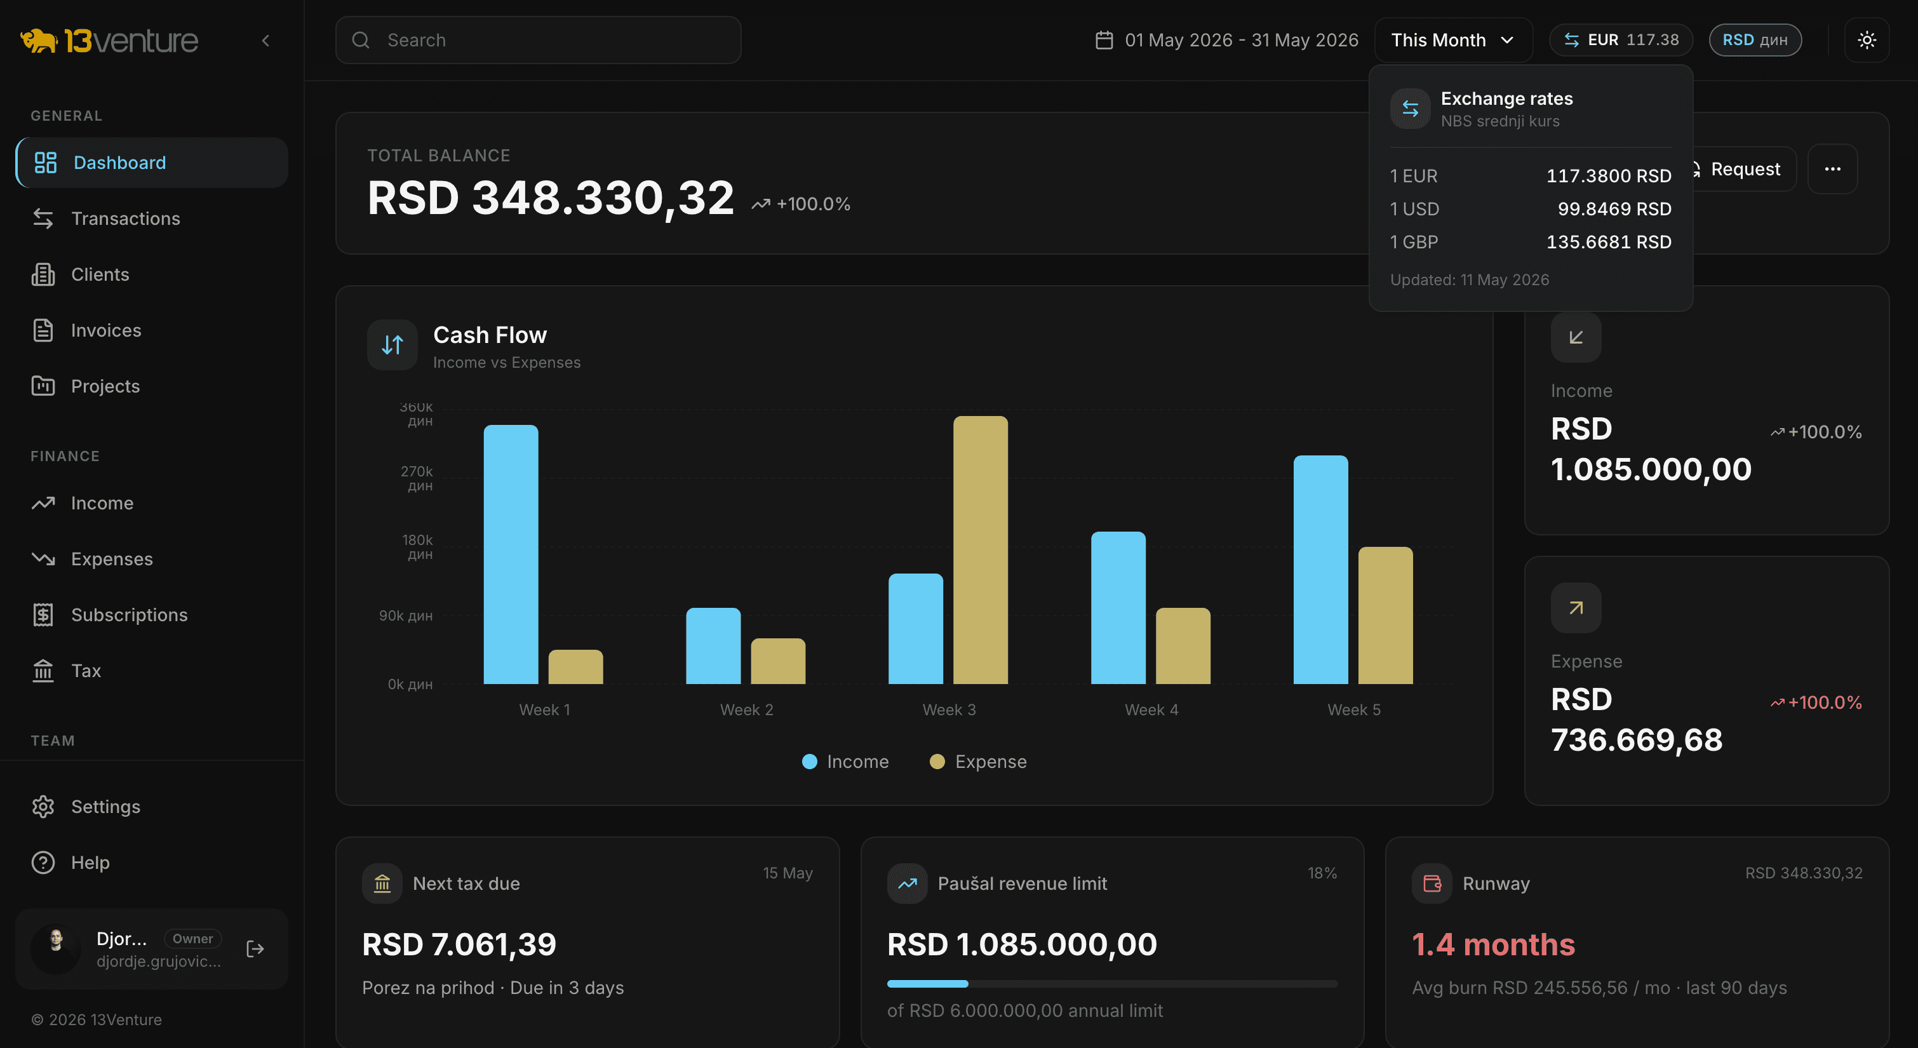Click the 1 GBP rate row
The width and height of the screenshot is (1918, 1048).
[1531, 242]
